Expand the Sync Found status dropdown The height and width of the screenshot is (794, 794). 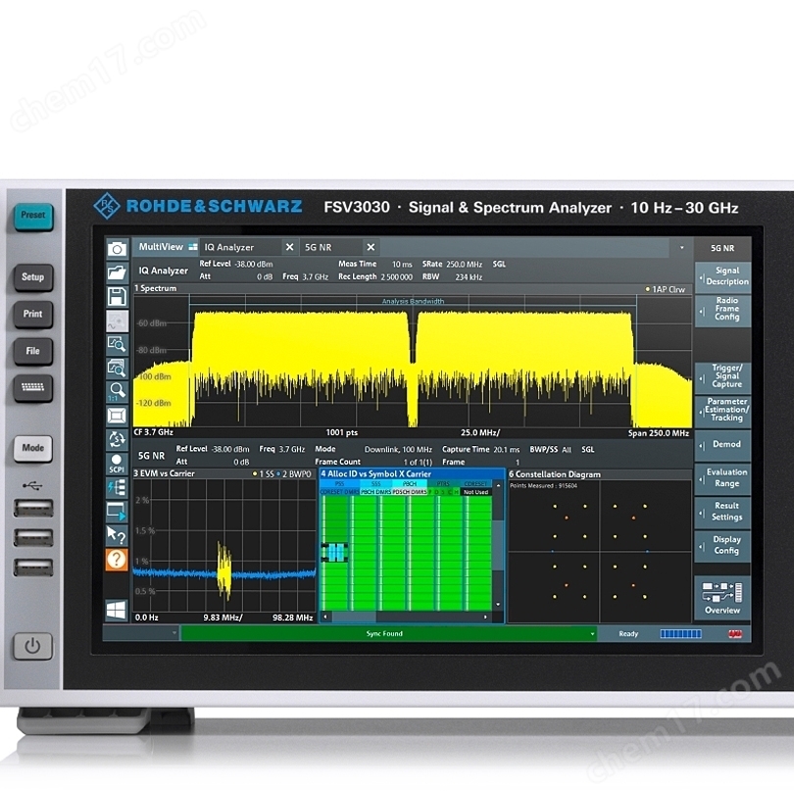tap(592, 634)
